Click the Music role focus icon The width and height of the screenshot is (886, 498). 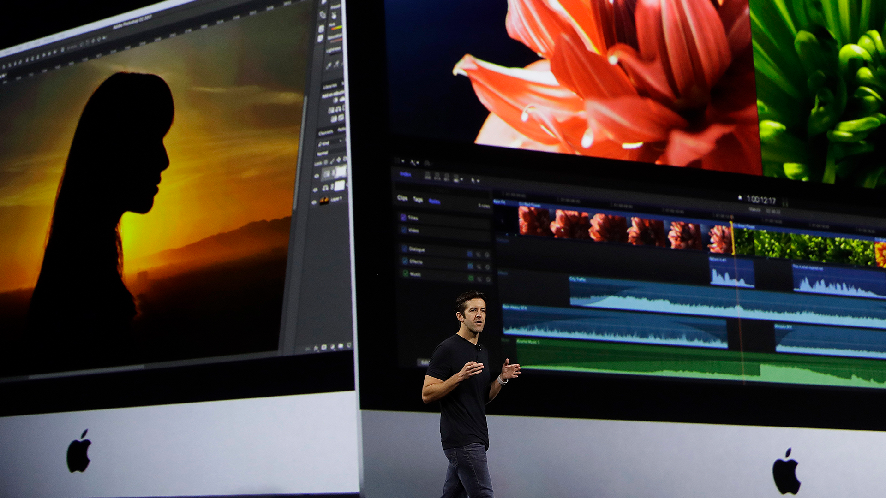pos(488,279)
